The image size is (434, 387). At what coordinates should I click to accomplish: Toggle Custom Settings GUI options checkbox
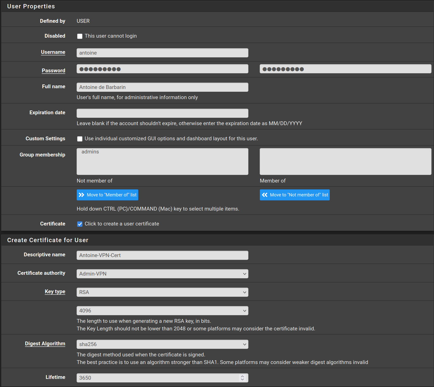[80, 139]
